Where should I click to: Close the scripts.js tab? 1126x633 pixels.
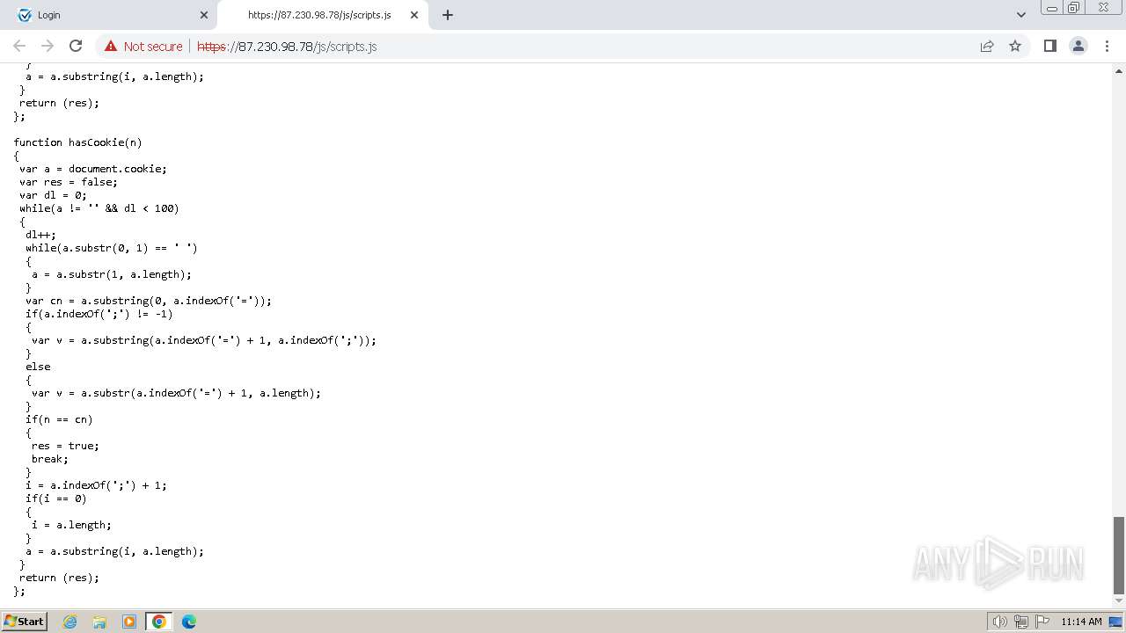click(413, 15)
